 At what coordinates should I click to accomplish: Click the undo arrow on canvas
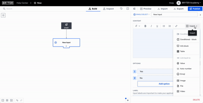click(x=17, y=100)
